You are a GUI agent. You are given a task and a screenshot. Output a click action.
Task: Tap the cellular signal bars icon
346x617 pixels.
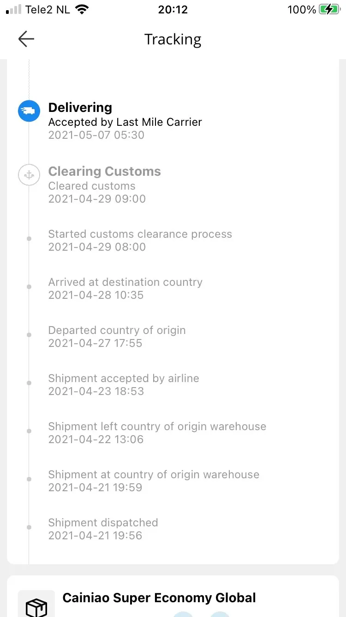click(13, 10)
